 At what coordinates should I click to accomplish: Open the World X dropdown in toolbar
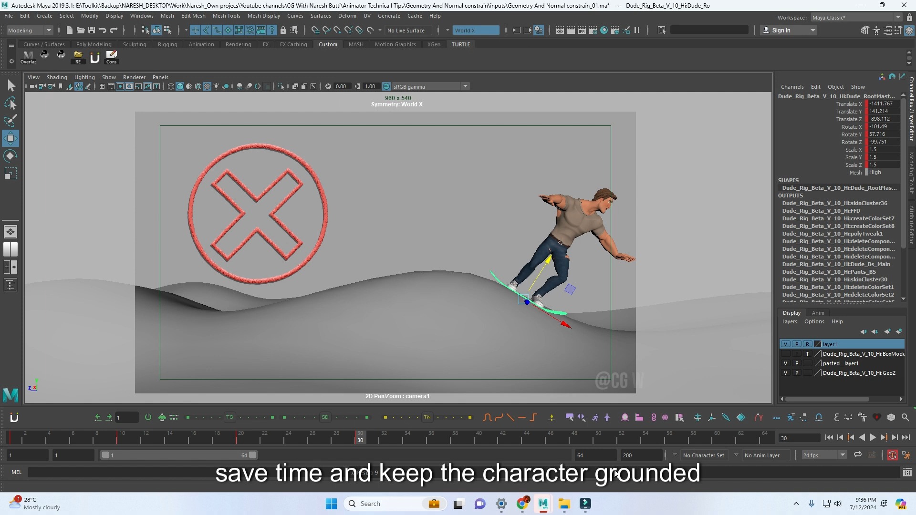(476, 30)
